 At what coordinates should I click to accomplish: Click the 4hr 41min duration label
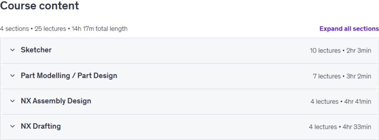358,102
